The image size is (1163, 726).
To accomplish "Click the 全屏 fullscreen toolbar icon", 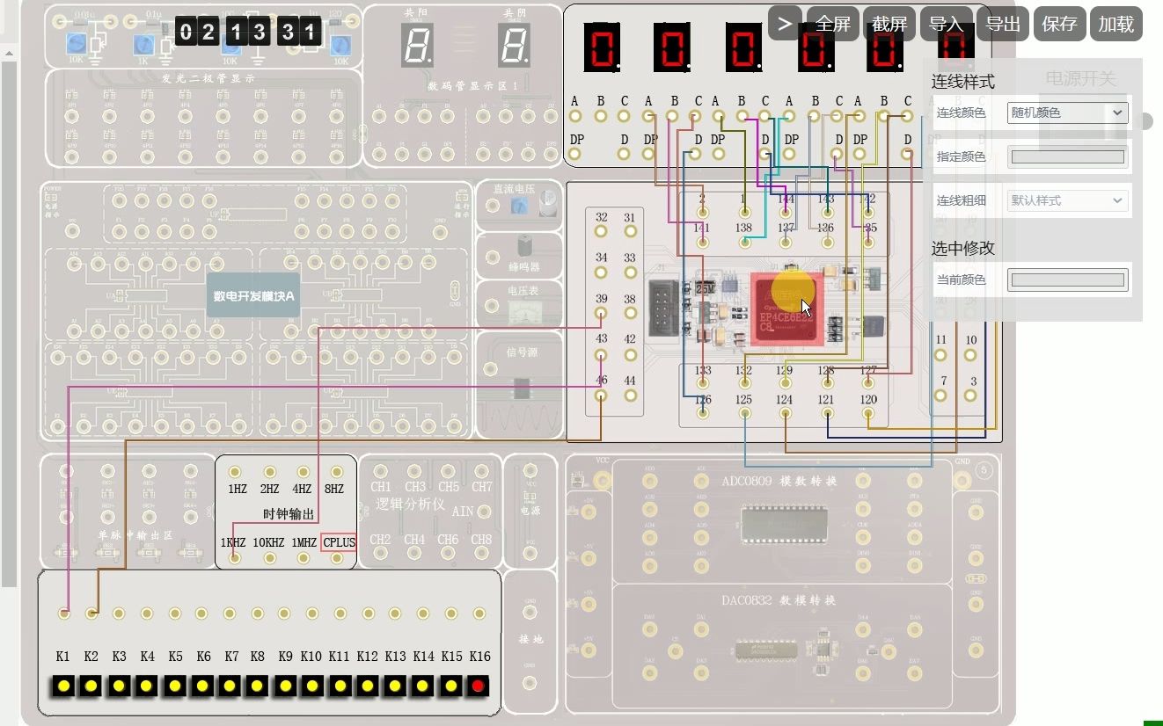I will coord(832,24).
